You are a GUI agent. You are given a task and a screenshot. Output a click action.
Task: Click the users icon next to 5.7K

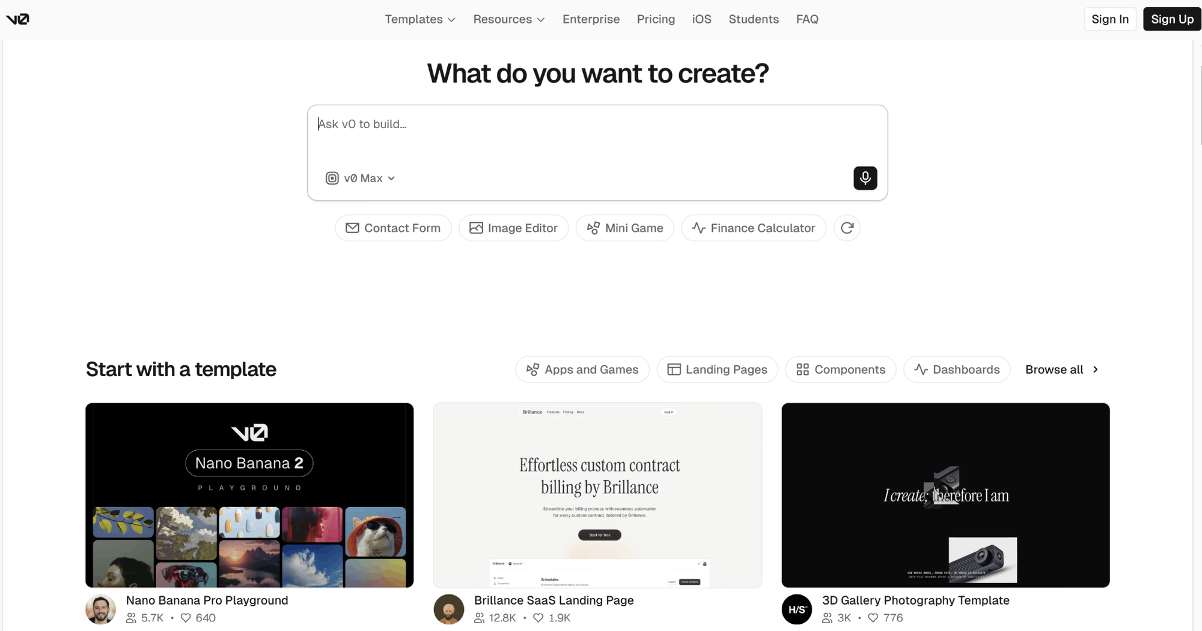click(131, 618)
